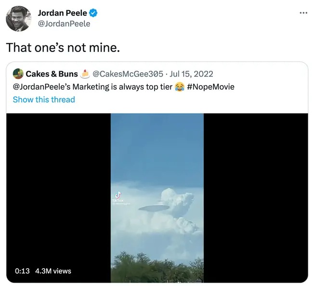Click the cake emoji beside Cakes & Buns
This screenshot has height=286, width=312.
click(85, 74)
